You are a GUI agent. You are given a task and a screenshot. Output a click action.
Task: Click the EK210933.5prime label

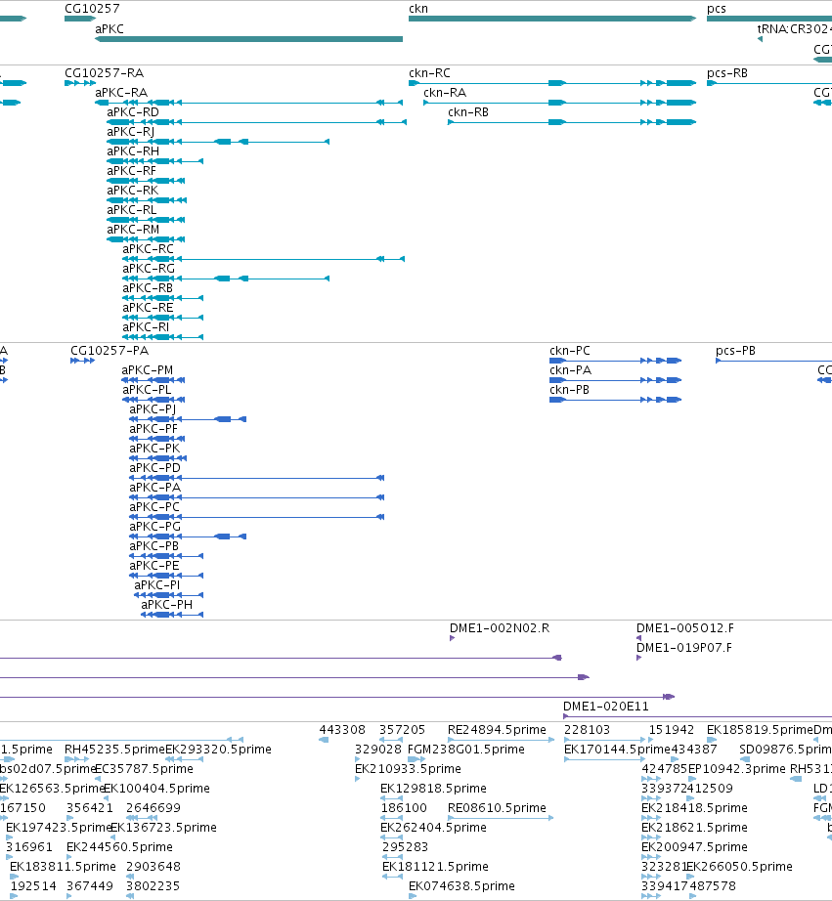pyautogui.click(x=409, y=769)
